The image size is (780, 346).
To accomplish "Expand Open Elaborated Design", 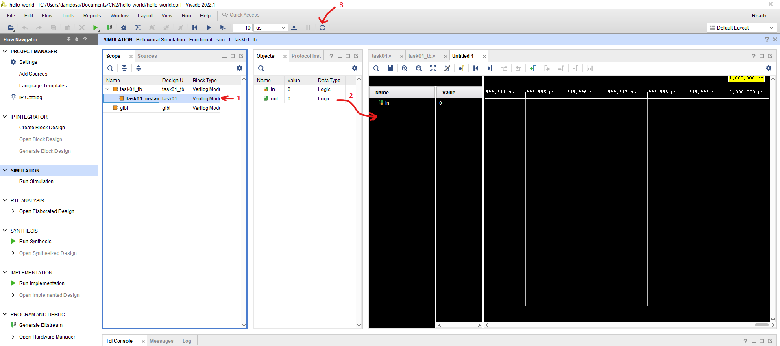I will coord(13,211).
